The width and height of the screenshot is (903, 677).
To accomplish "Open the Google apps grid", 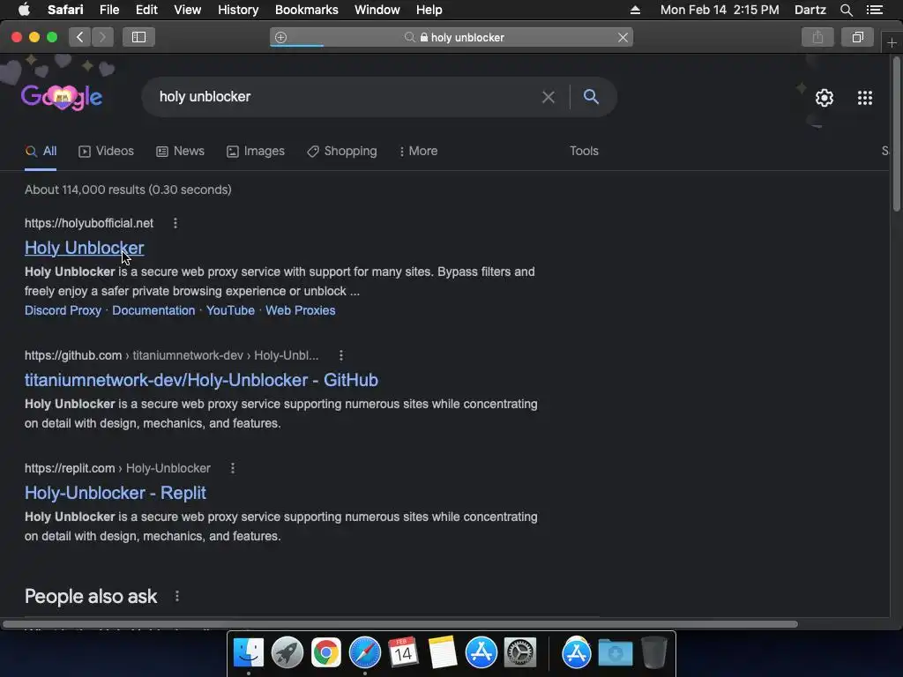I will click(x=865, y=98).
